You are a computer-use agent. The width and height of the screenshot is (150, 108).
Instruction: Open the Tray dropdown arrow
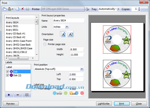(118, 9)
